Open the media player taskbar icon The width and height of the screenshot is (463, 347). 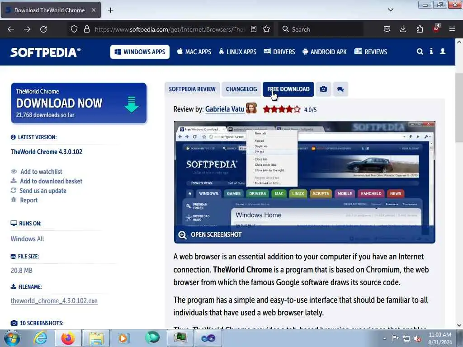coord(123,338)
